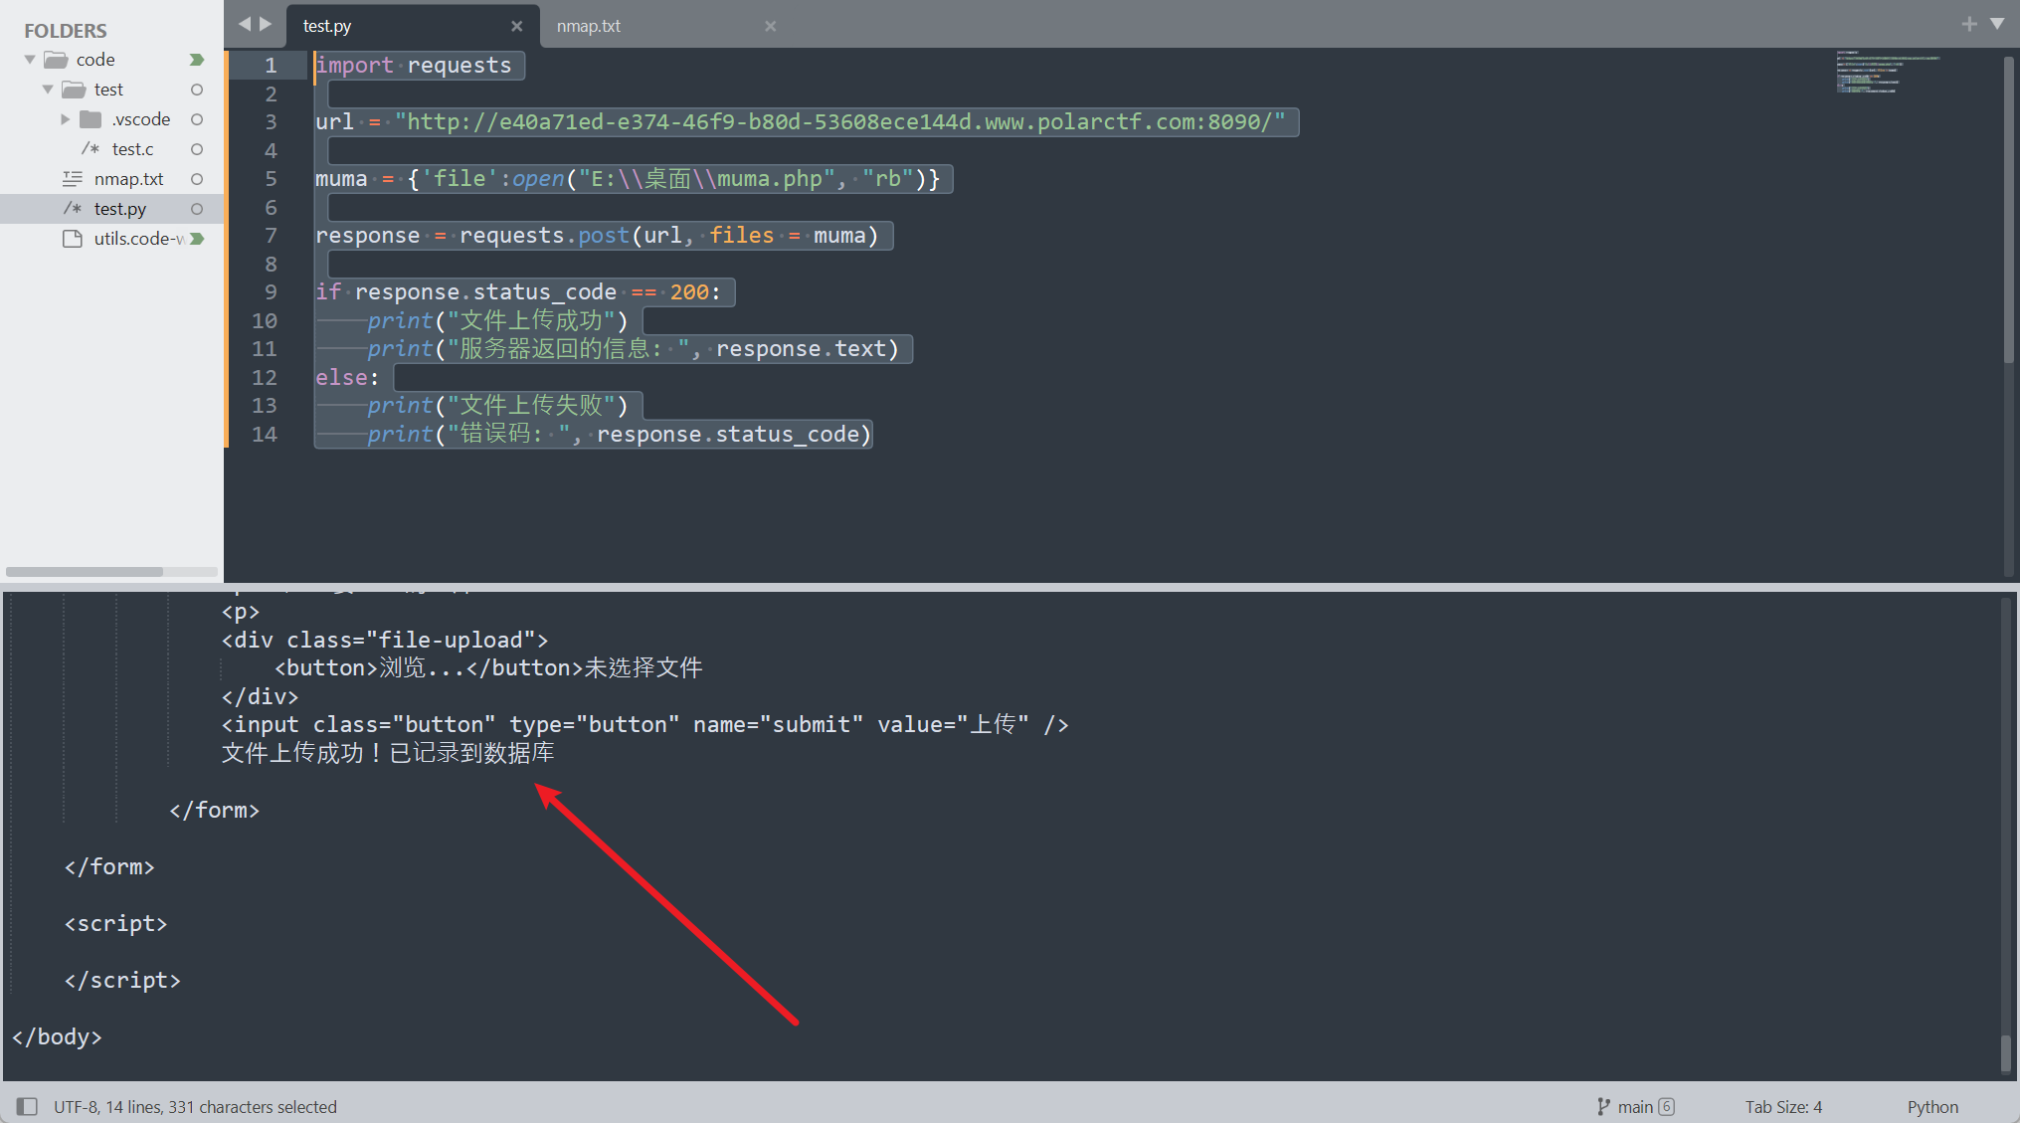This screenshot has width=2020, height=1123.
Task: Click the green badge next to utils.code-w file
Action: [197, 239]
